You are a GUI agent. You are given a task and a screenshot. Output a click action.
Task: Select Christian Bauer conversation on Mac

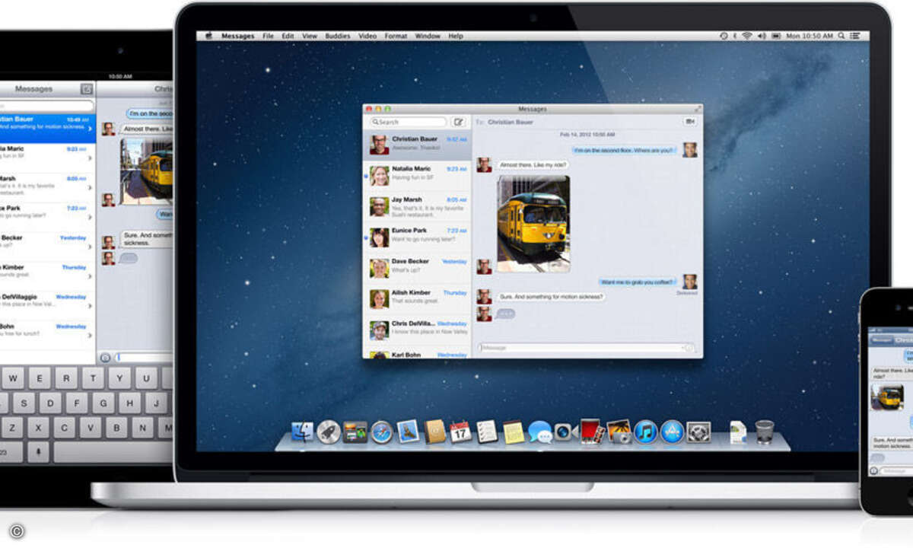point(417,145)
